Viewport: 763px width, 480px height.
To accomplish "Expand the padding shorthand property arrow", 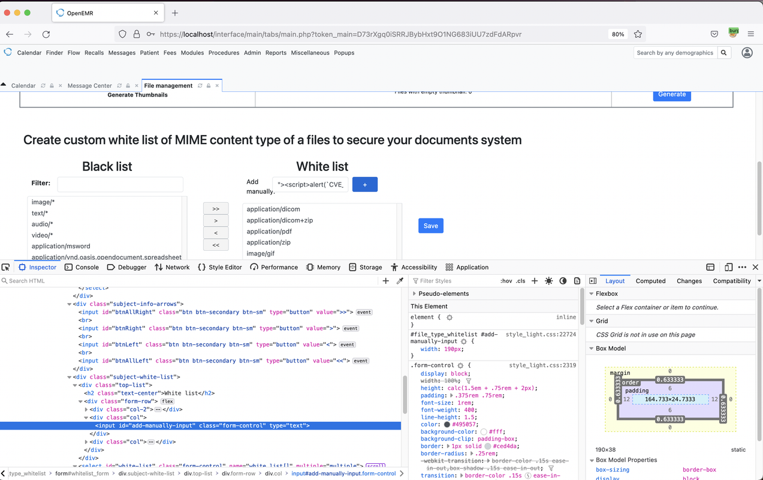I will click(451, 395).
